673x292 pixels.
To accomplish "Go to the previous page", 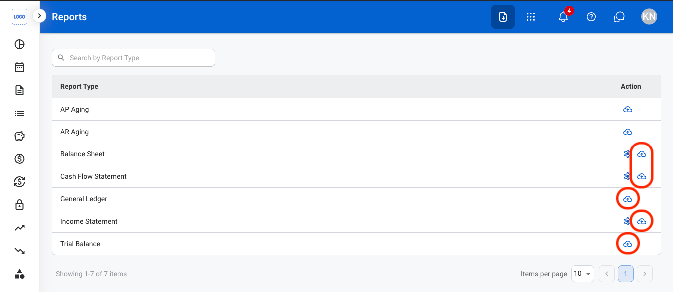I will (x=607, y=274).
